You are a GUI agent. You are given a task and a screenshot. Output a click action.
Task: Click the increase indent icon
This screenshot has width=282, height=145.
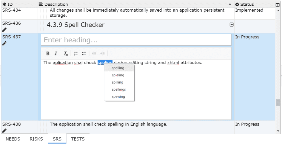click(102, 54)
